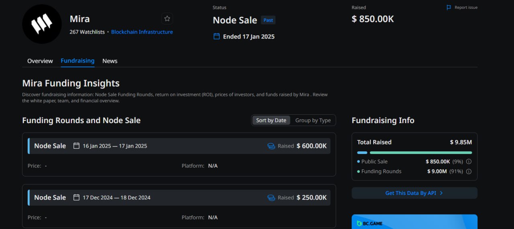
Task: Click the Ended 17 Jan 2025 text
Action: click(249, 36)
